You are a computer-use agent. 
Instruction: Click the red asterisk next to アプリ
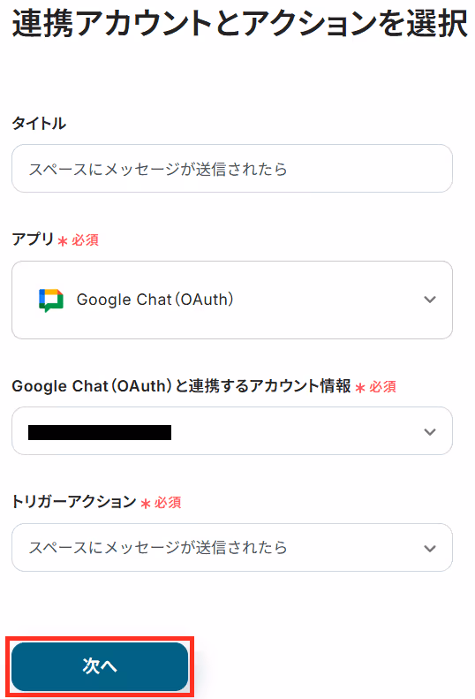[63, 241]
